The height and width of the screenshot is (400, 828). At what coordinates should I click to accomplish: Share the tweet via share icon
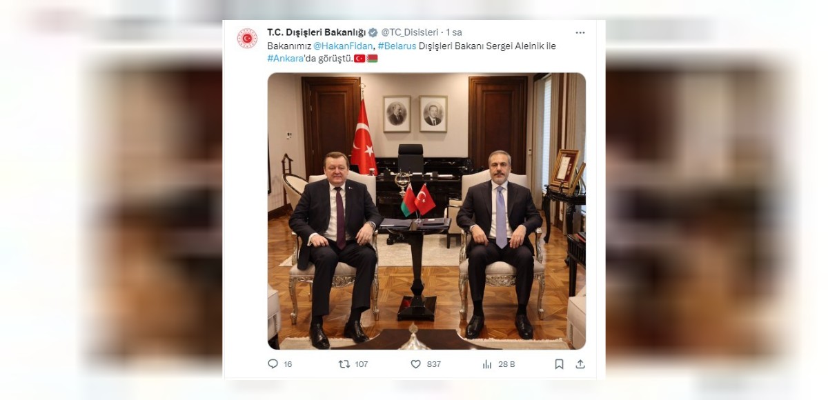coord(580,364)
